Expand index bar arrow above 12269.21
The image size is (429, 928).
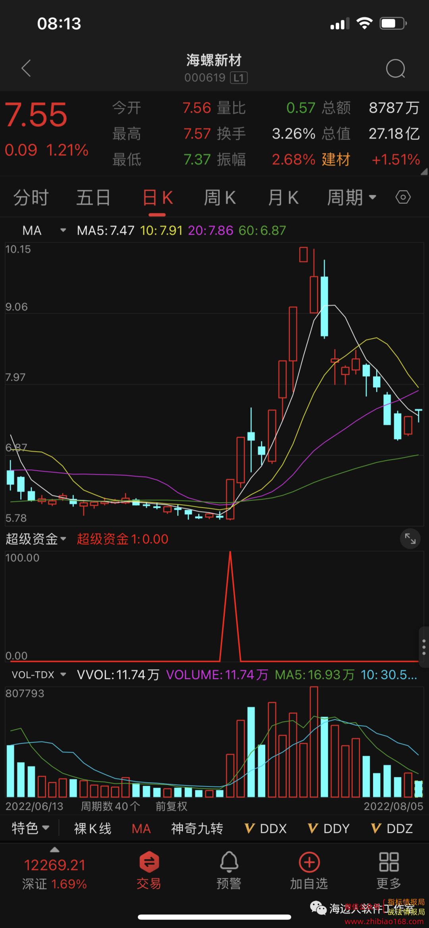coord(55,849)
